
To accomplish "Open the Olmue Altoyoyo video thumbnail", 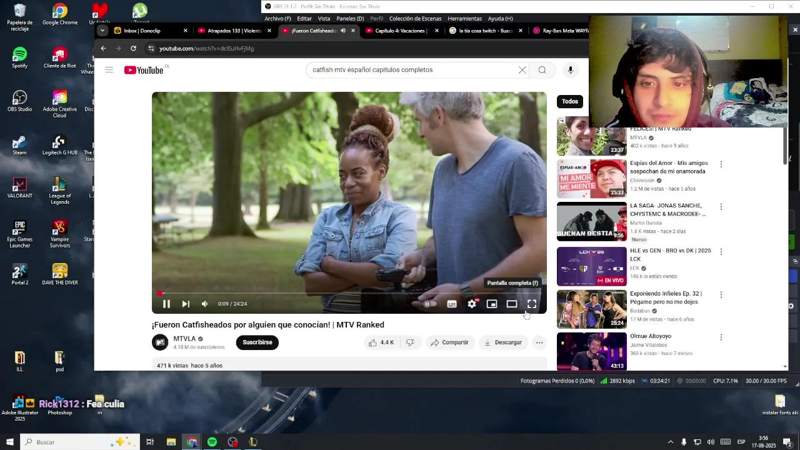I will coord(591,351).
